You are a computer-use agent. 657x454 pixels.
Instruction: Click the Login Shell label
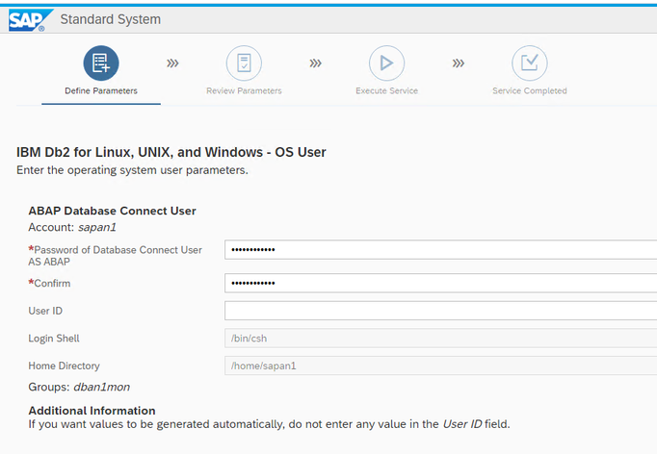click(x=54, y=339)
